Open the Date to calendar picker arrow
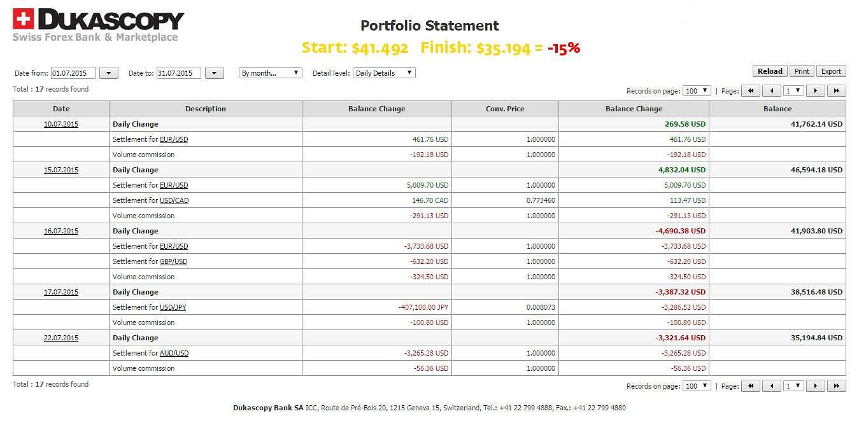Image resolution: width=859 pixels, height=423 pixels. click(x=215, y=73)
